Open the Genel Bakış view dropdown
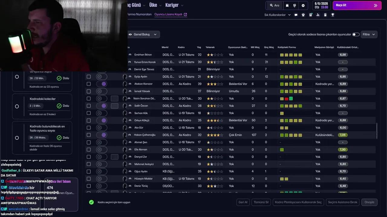 [x=143, y=34]
